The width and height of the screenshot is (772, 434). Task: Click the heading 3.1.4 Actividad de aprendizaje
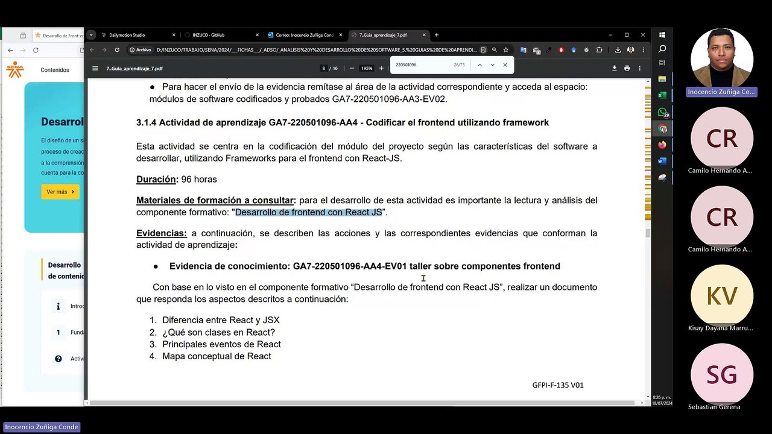(x=343, y=122)
